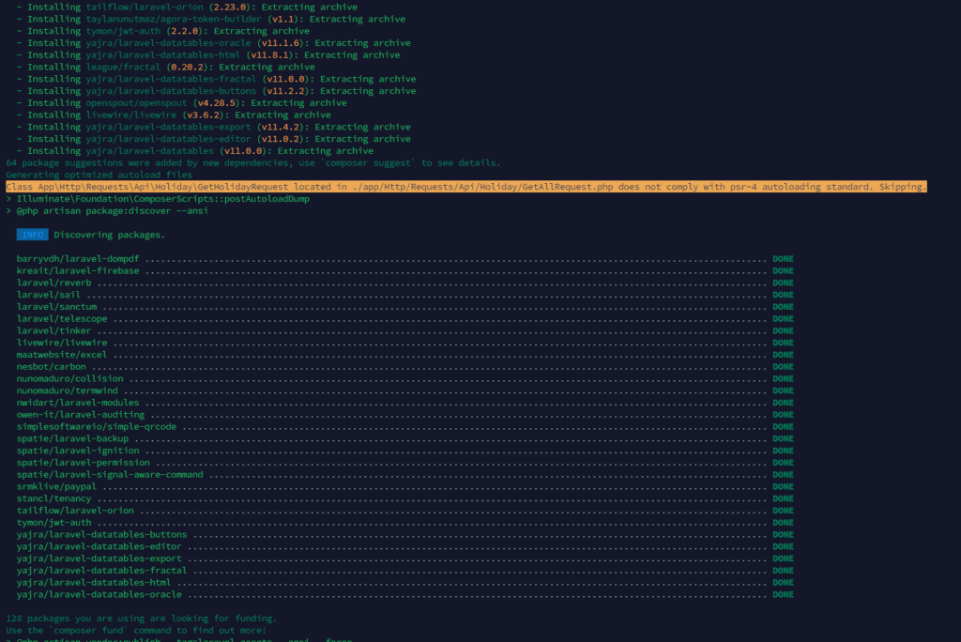The height and width of the screenshot is (642, 961).
Task: Click 'stancl/tenancy' package name
Action: pyautogui.click(x=53, y=497)
